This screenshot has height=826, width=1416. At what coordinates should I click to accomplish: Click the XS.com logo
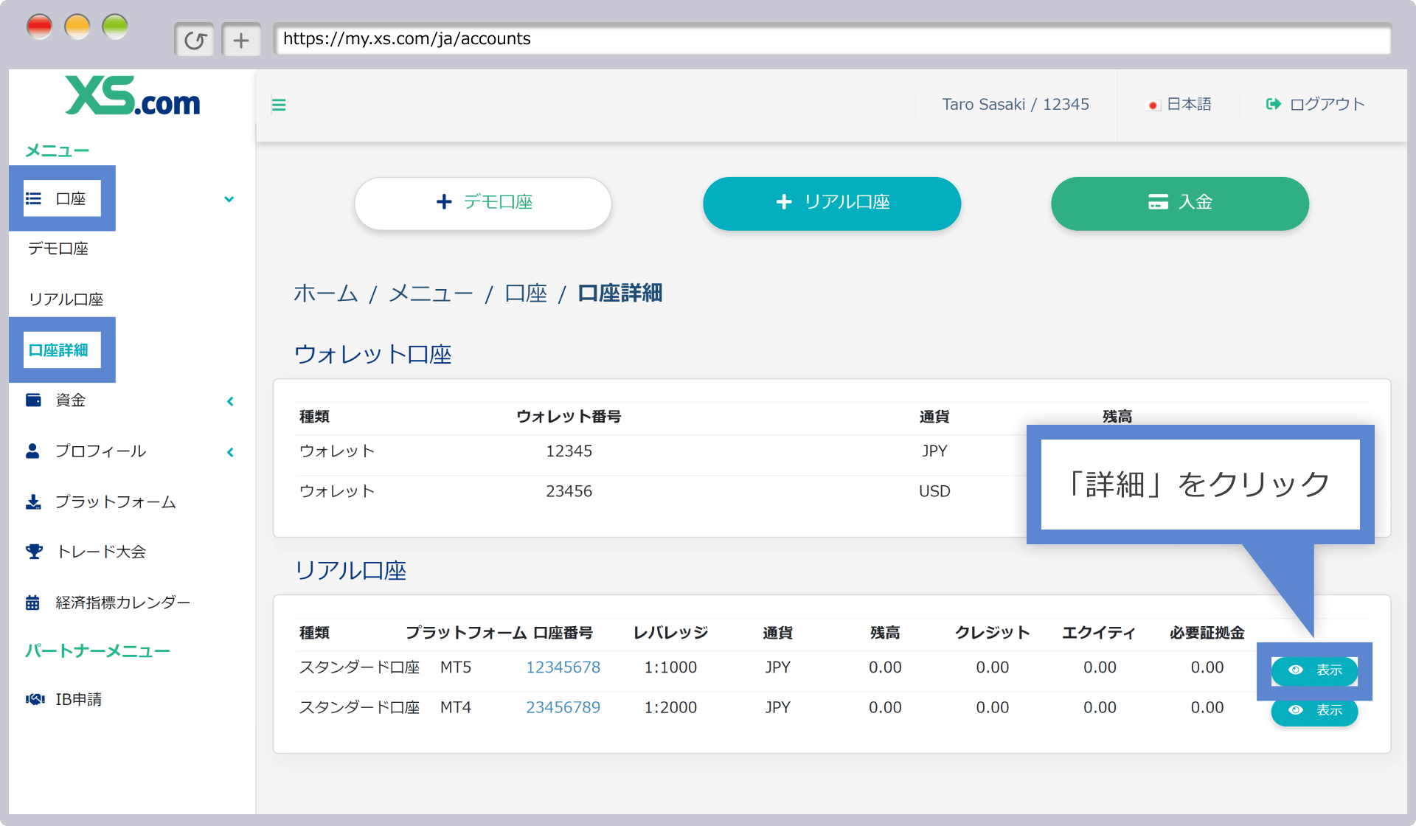pyautogui.click(x=132, y=97)
